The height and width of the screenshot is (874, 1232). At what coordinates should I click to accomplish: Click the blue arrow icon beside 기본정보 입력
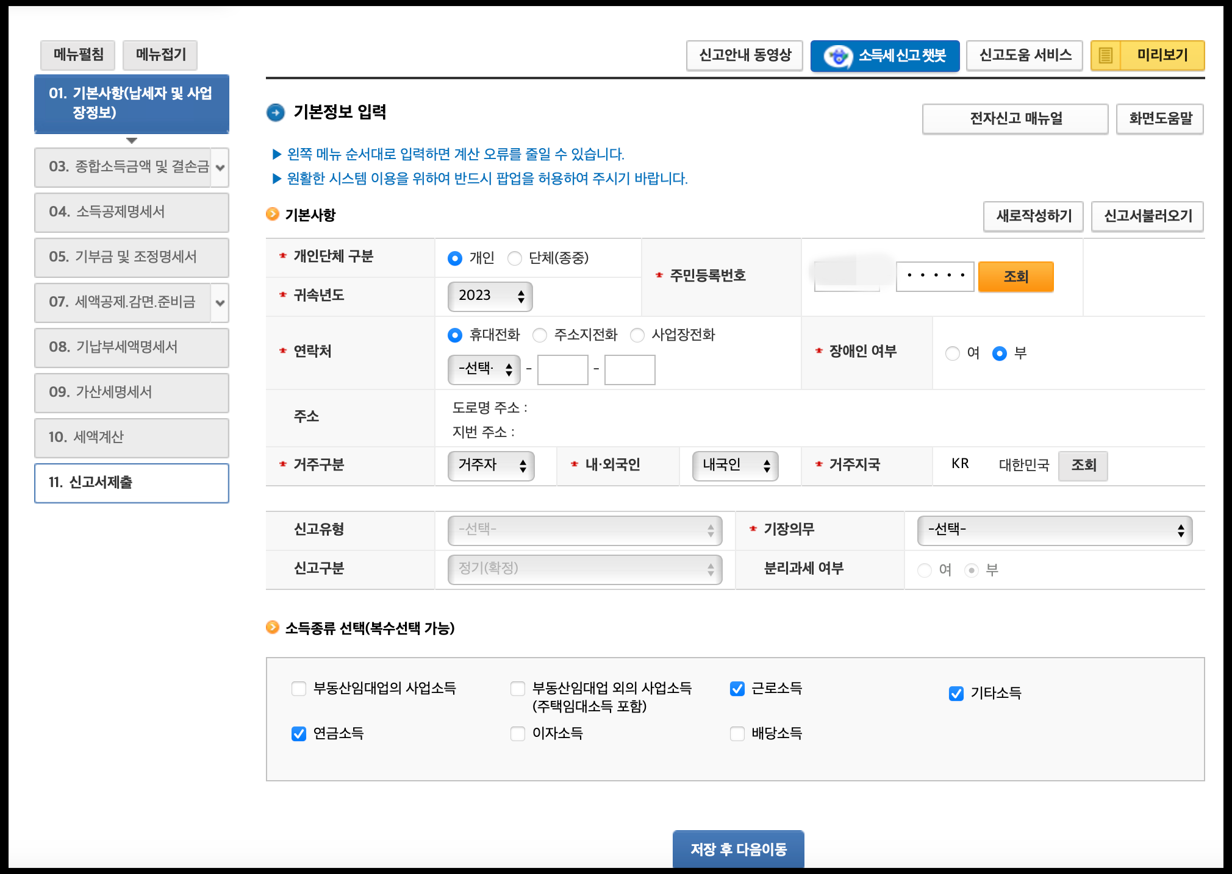point(276,113)
